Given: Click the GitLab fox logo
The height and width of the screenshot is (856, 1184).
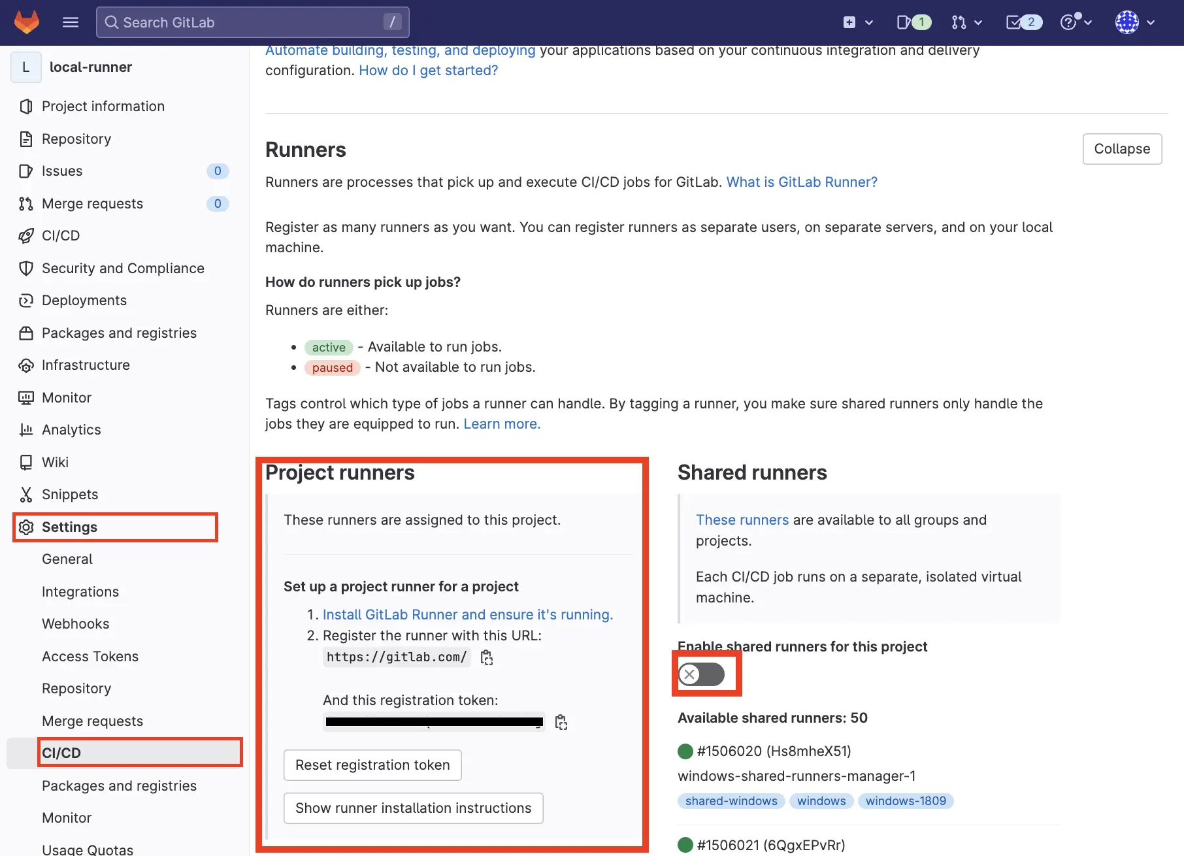Looking at the screenshot, I should click(27, 22).
